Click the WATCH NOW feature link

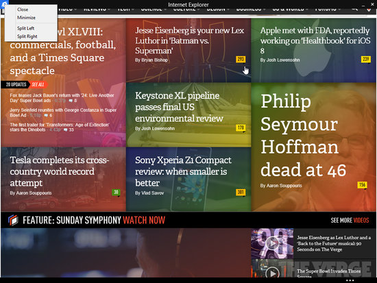[144, 220]
